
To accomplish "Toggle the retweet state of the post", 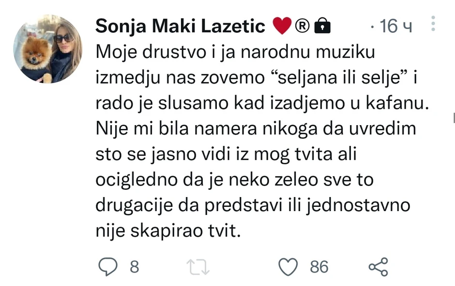I will [x=197, y=266].
